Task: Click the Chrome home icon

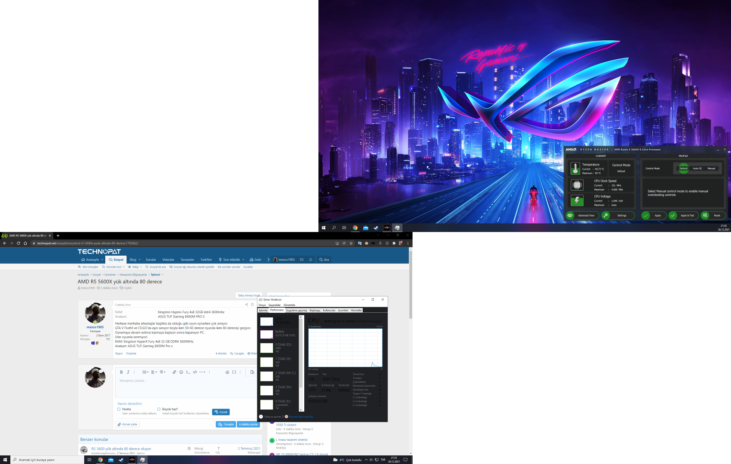Action: (25, 243)
